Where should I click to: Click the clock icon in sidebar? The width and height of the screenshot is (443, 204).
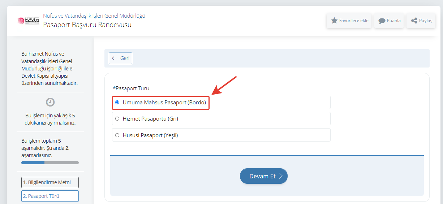[x=50, y=102]
